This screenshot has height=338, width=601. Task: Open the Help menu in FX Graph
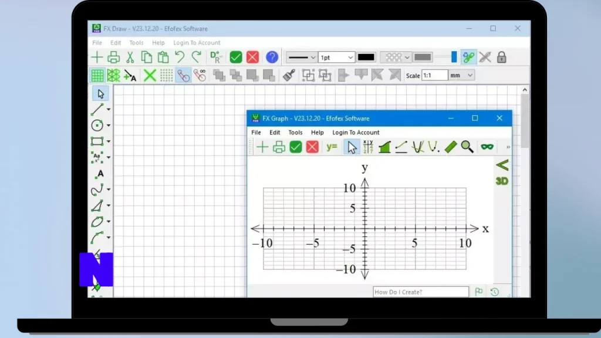(x=317, y=132)
